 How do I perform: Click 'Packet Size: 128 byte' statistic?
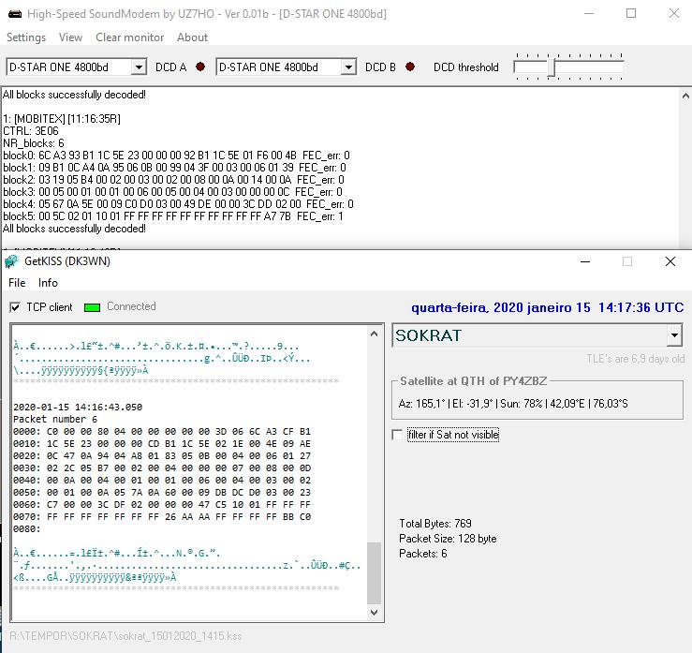click(448, 539)
